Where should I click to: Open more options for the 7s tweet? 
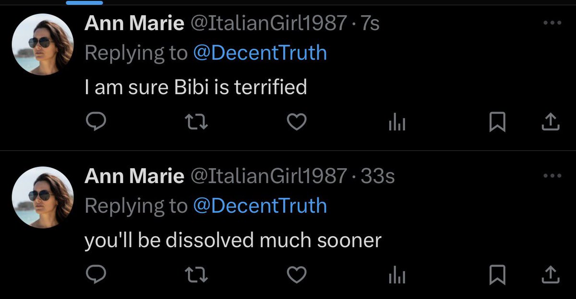552,23
